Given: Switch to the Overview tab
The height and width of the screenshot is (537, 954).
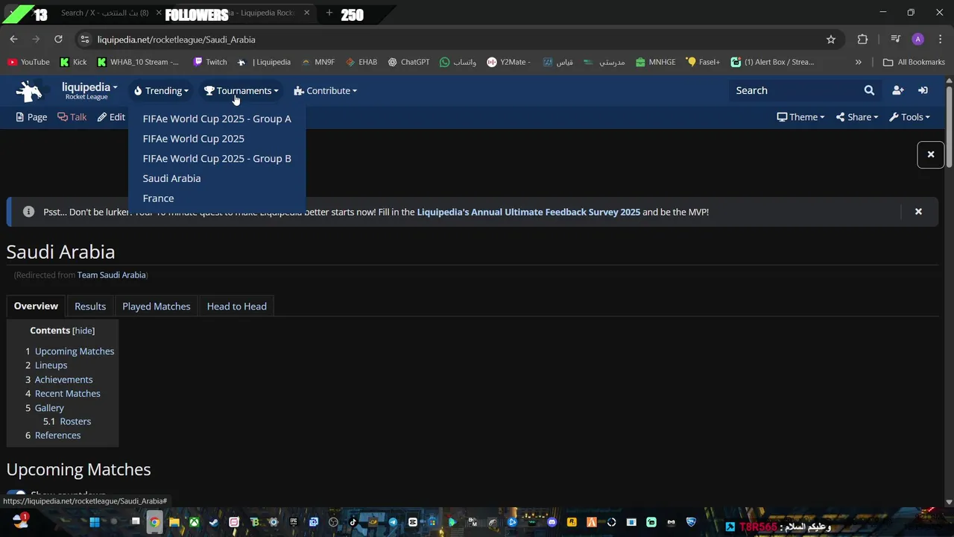Looking at the screenshot, I should (36, 306).
